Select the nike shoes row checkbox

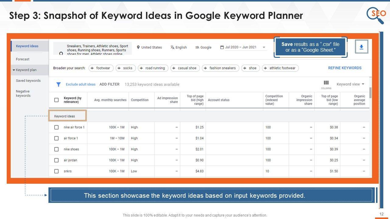[x=56, y=149]
